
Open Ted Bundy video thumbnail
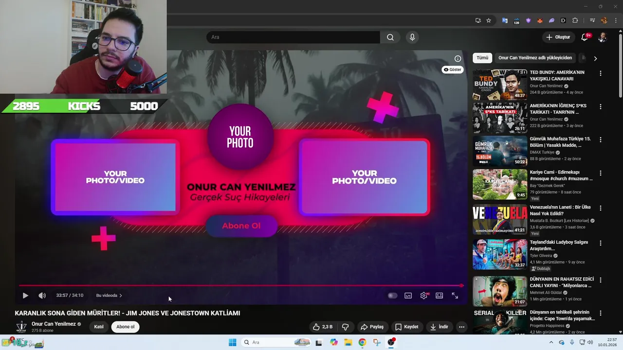point(500,85)
